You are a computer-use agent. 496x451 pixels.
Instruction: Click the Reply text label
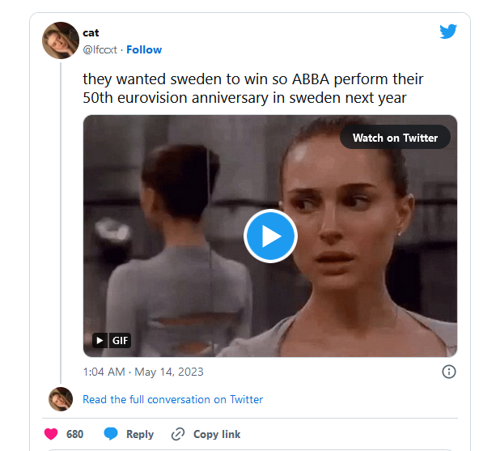point(140,434)
